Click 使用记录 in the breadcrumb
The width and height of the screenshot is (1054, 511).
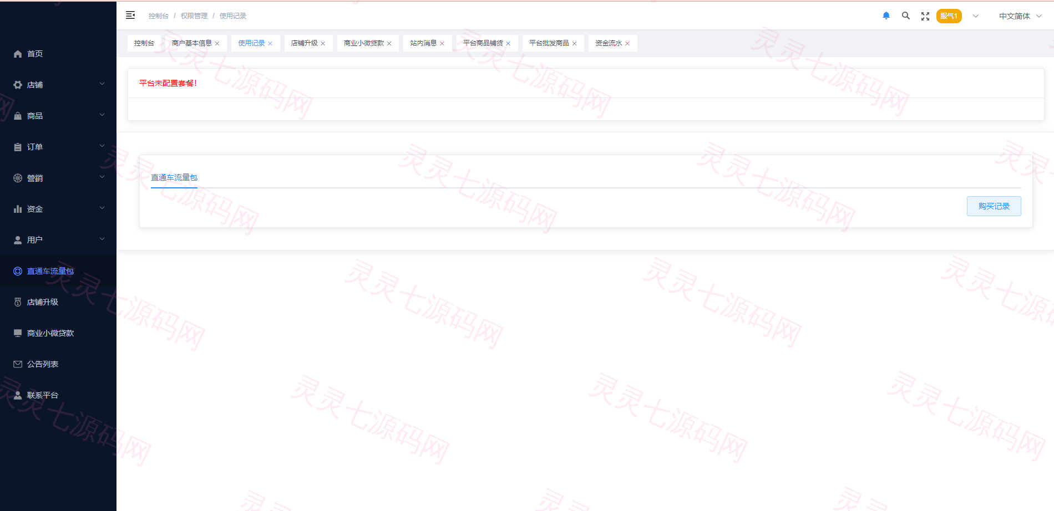pyautogui.click(x=233, y=16)
